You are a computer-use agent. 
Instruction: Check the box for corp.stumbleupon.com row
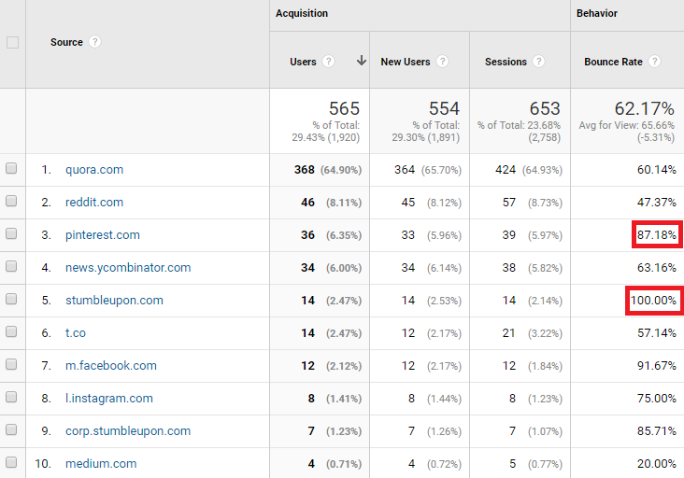[x=11, y=429]
